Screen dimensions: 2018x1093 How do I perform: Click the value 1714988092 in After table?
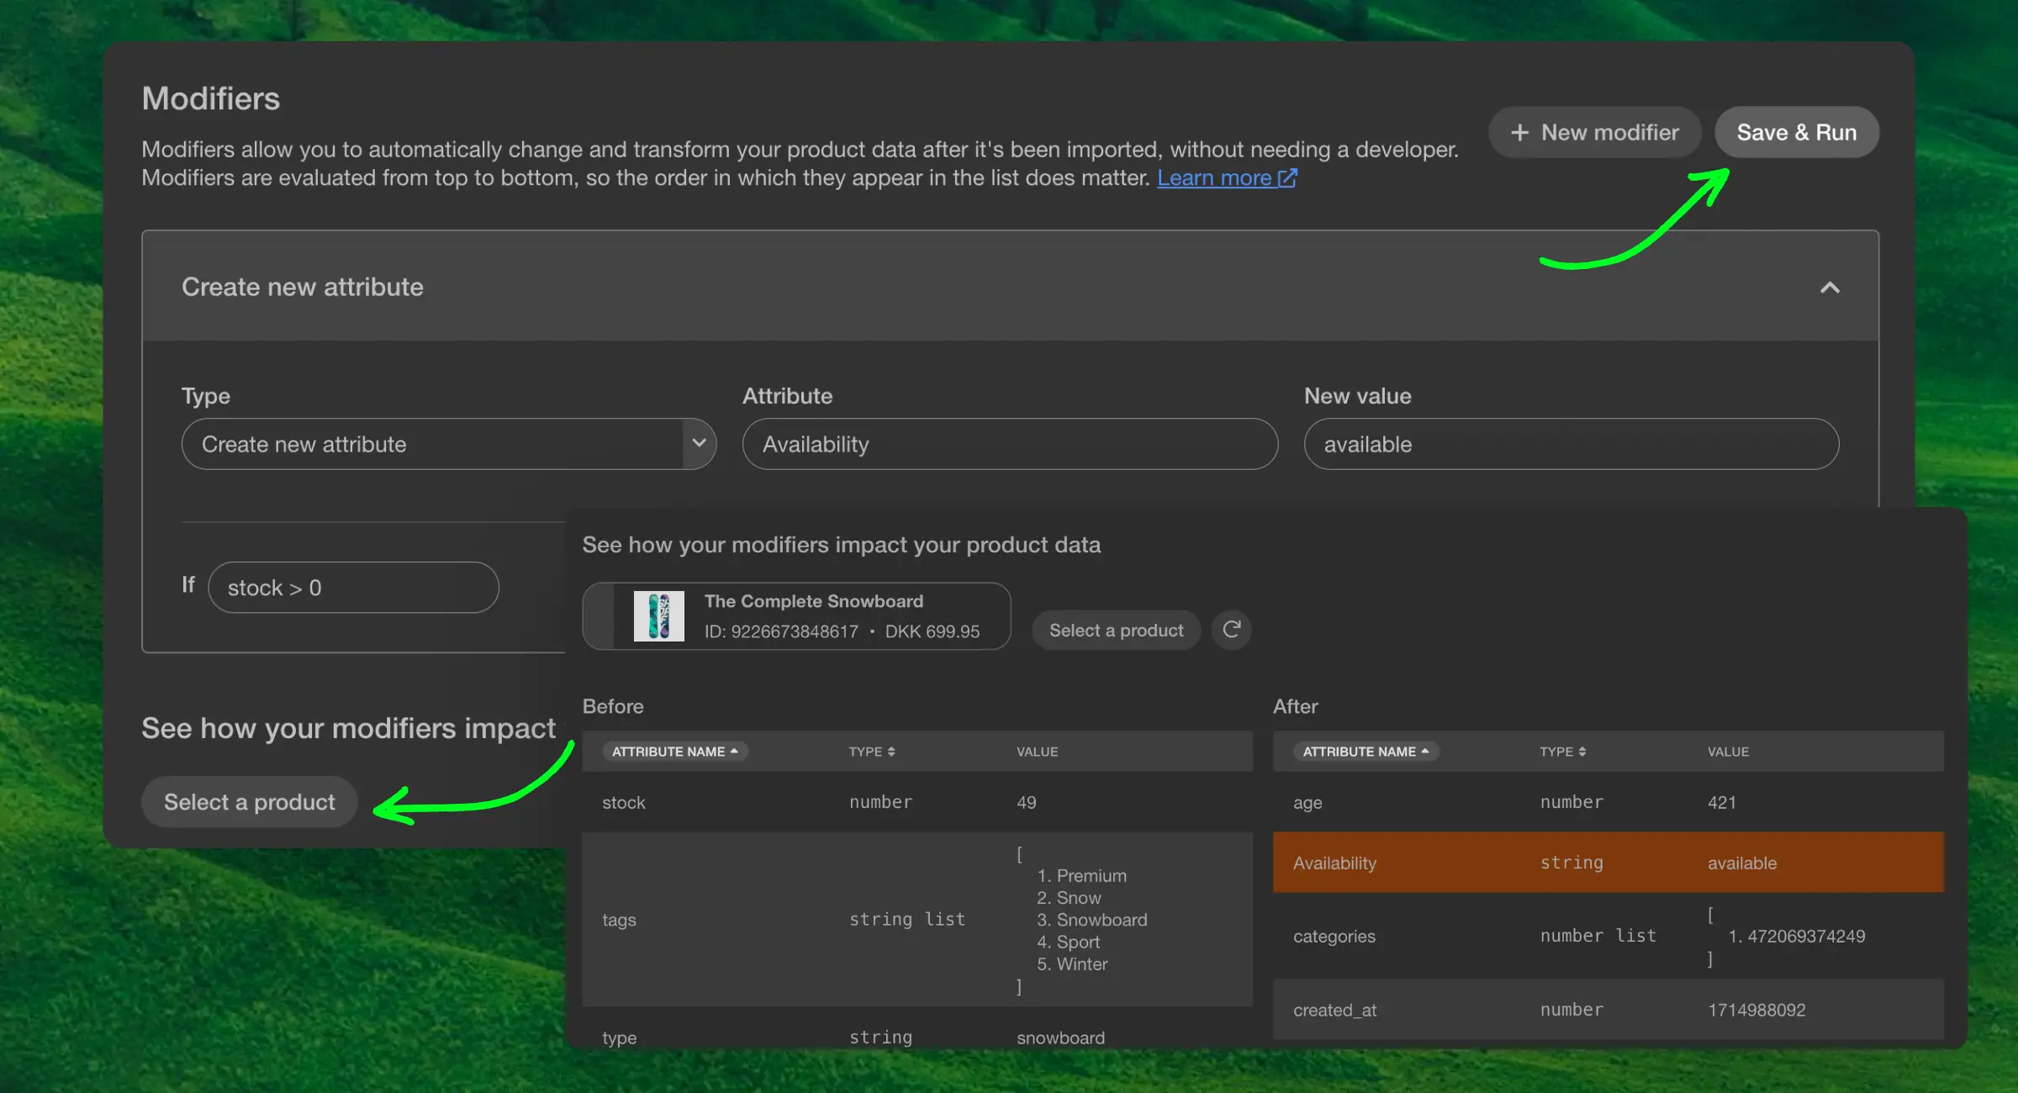pyautogui.click(x=1757, y=1010)
